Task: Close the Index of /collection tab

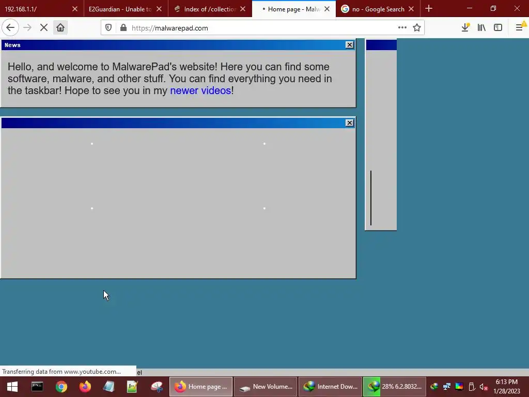Action: 243,9
